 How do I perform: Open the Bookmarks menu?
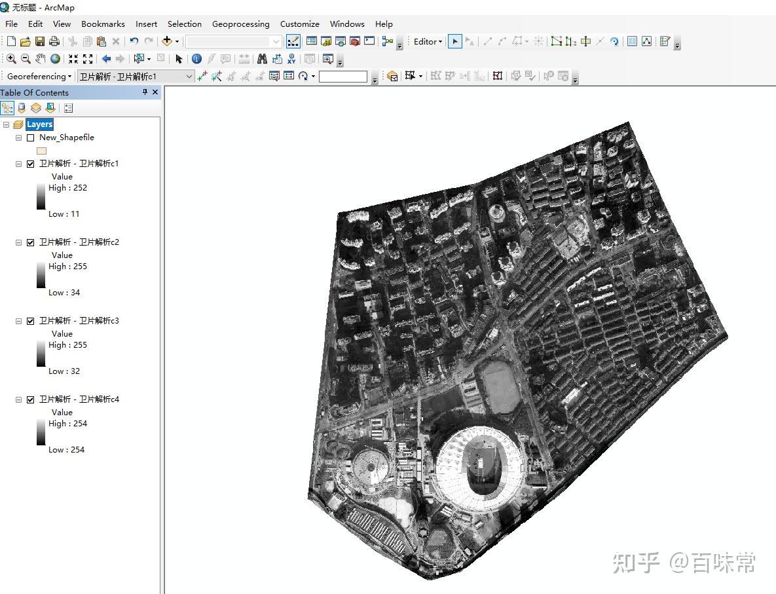point(103,24)
